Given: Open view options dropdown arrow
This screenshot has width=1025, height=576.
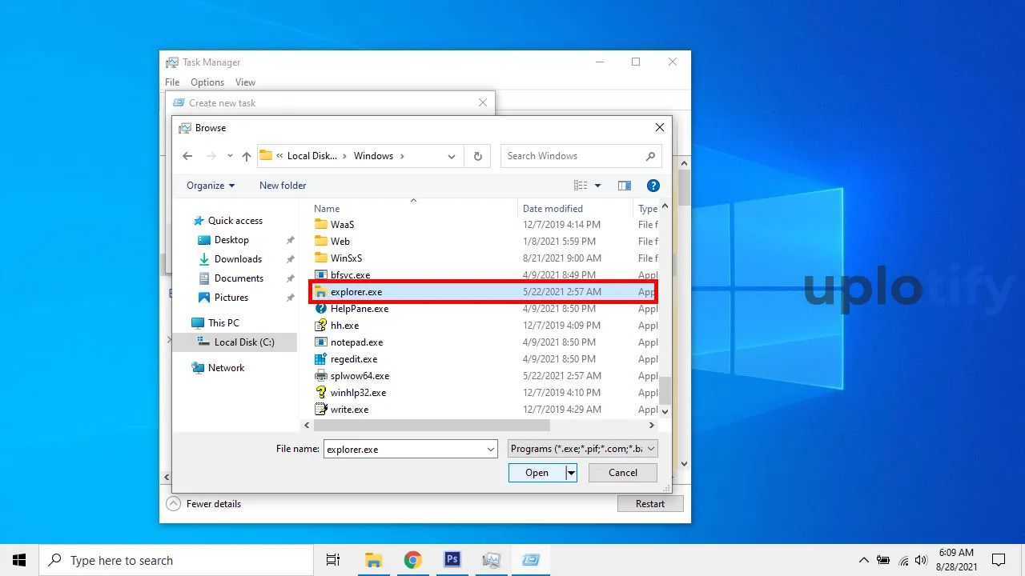Looking at the screenshot, I should coord(597,186).
